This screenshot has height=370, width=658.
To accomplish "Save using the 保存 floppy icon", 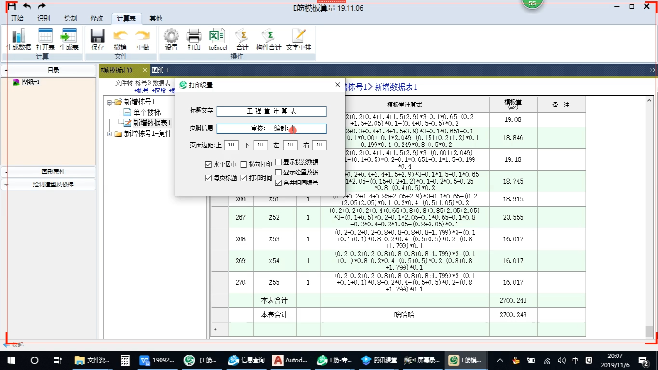I will [98, 40].
